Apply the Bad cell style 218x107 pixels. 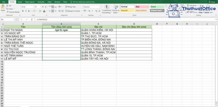click(x=142, y=7)
